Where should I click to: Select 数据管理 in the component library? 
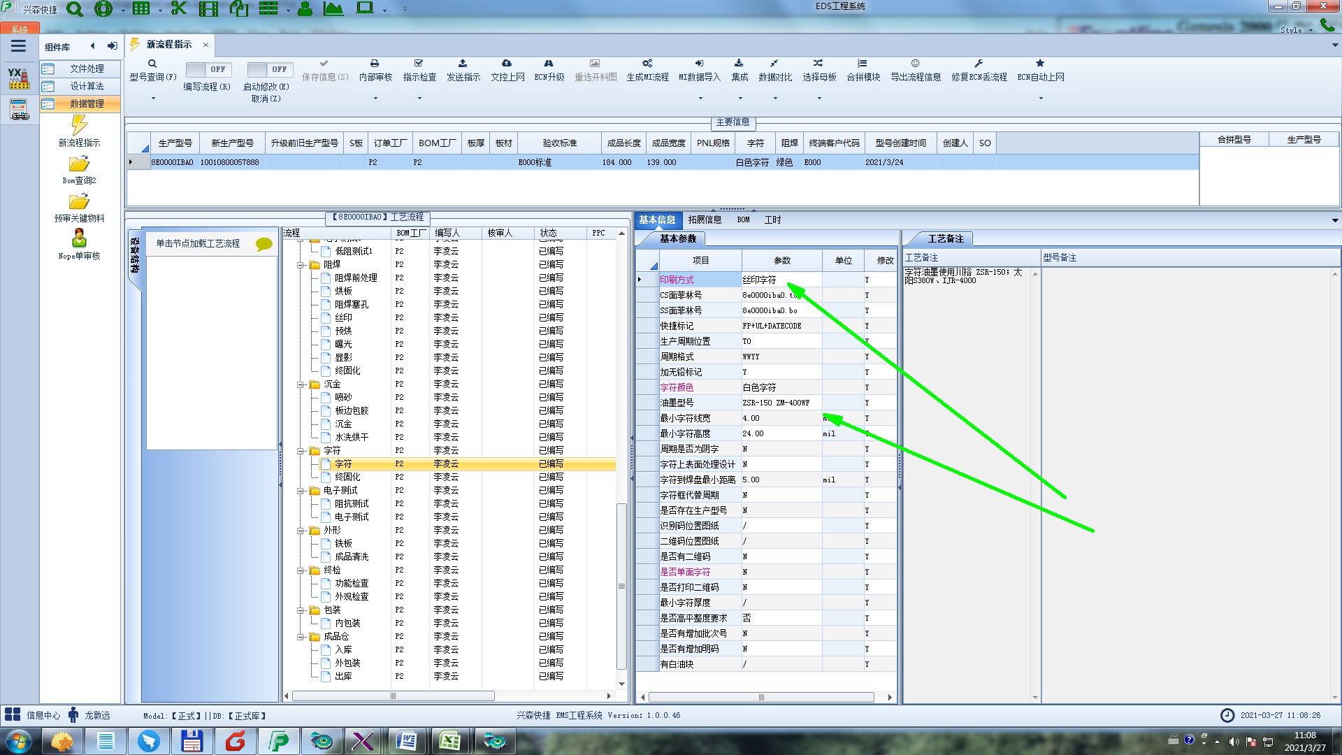click(x=86, y=103)
